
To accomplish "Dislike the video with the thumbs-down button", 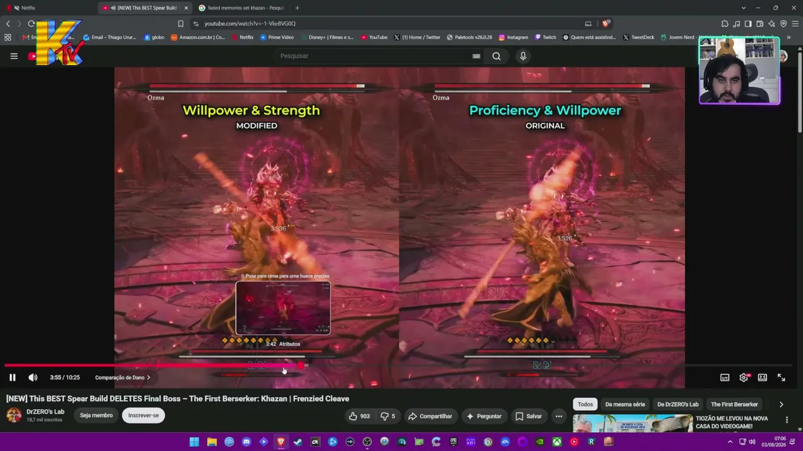I will (x=388, y=416).
